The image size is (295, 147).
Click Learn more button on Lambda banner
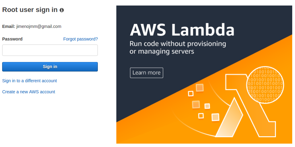tap(147, 73)
